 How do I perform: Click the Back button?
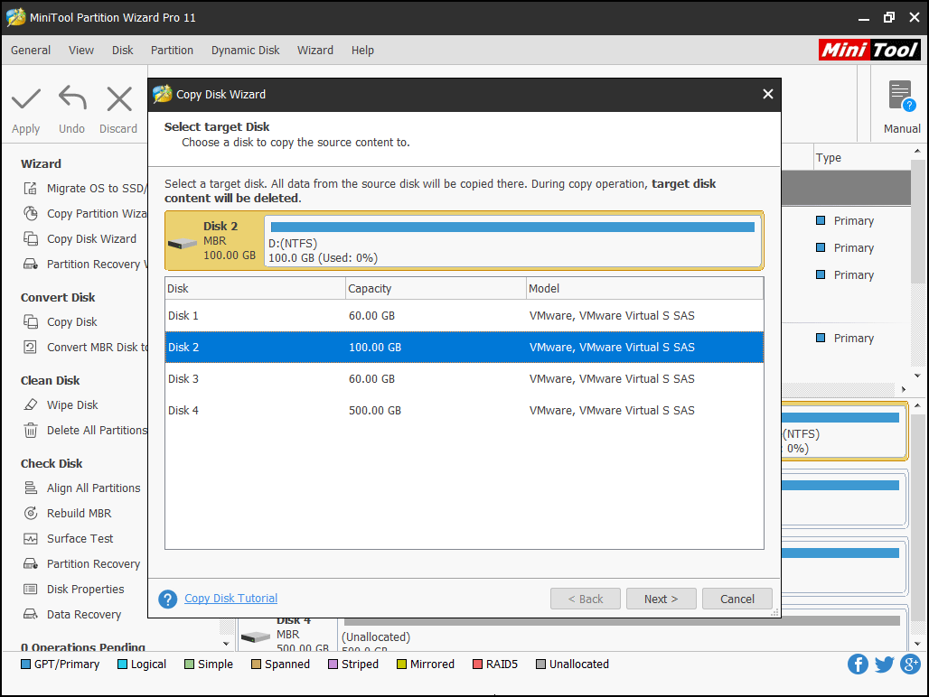coord(586,599)
